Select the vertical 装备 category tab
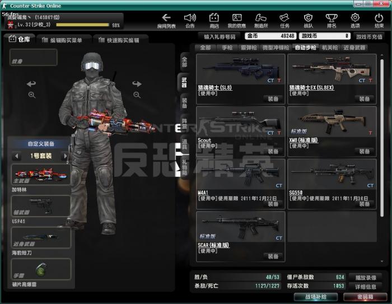Screen dimensions: 392x304 click(x=184, y=103)
